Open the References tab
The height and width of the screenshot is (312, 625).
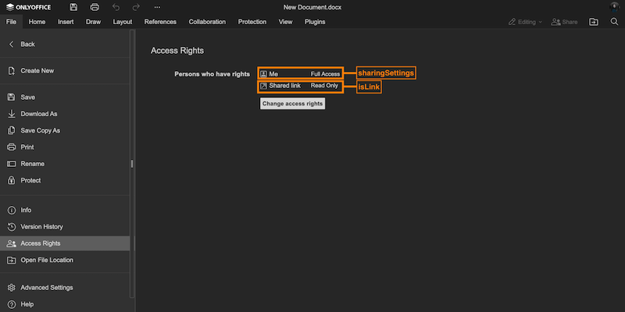pos(160,22)
